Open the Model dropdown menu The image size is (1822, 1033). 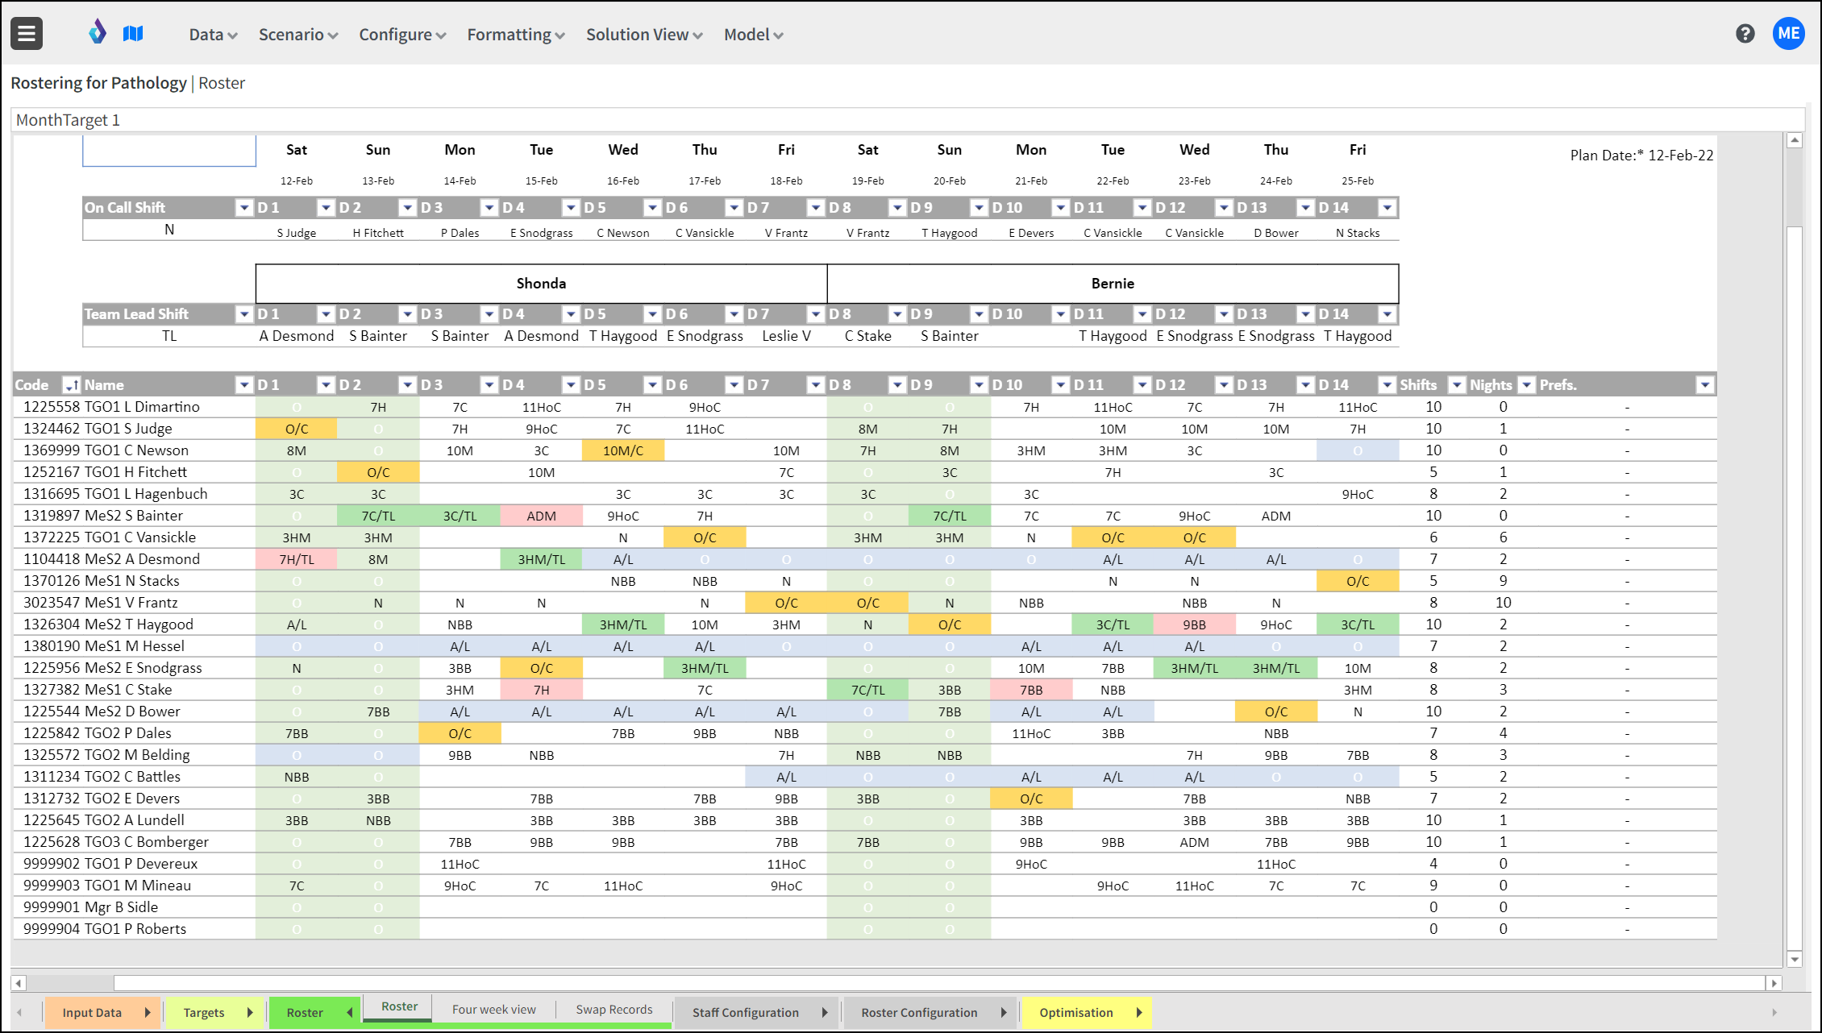(754, 35)
